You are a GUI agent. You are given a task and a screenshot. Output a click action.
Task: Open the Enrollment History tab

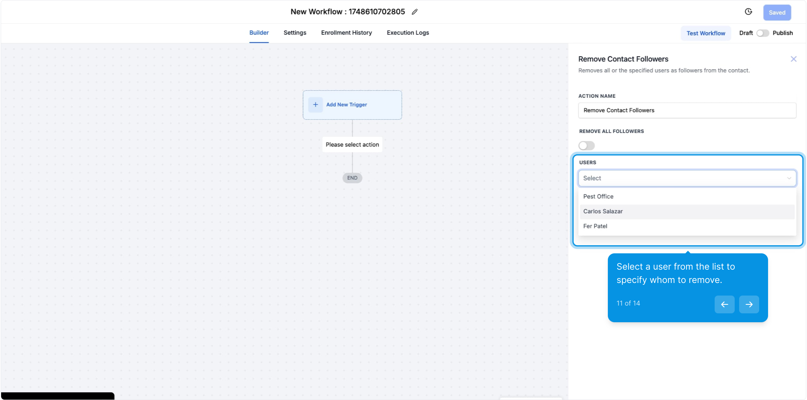click(346, 33)
